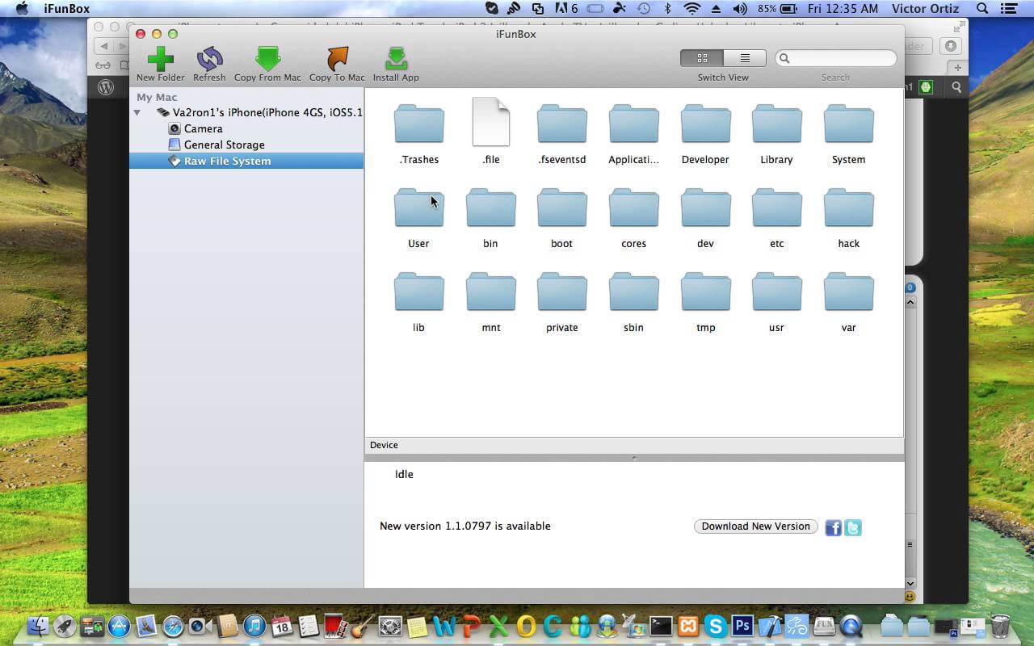
Task: Switch to icon grid view
Action: click(x=702, y=58)
